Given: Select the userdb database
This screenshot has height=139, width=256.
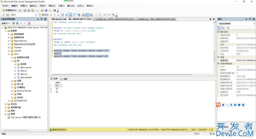Looking at the screenshot, I should point(17,51).
